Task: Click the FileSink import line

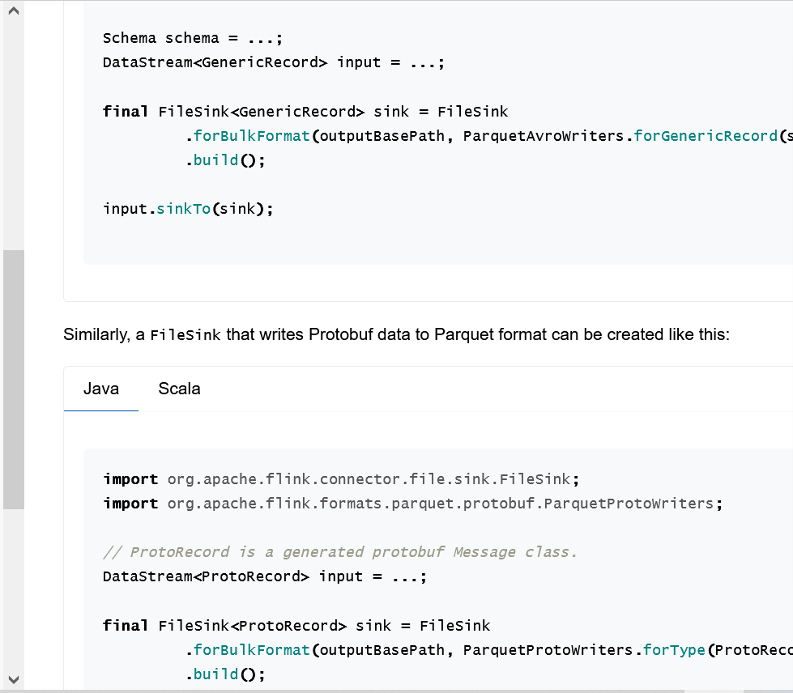Action: click(341, 479)
